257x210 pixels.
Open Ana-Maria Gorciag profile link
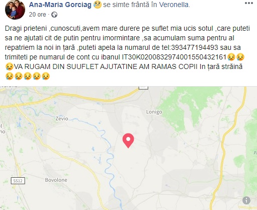pyautogui.click(x=60, y=5)
